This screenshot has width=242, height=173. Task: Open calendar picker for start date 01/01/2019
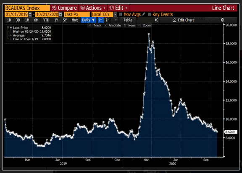click(x=30, y=14)
